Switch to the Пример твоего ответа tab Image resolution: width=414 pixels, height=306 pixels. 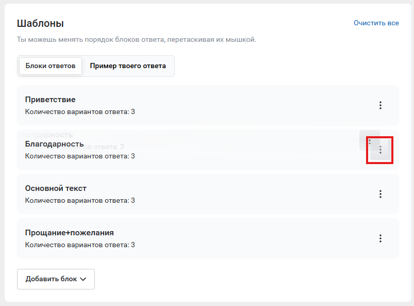click(x=128, y=66)
